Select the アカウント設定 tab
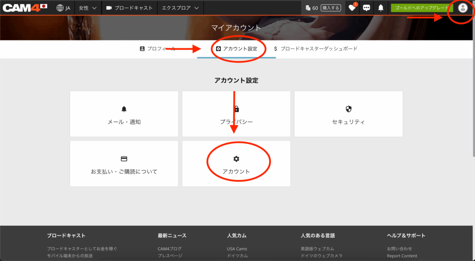 coord(237,48)
